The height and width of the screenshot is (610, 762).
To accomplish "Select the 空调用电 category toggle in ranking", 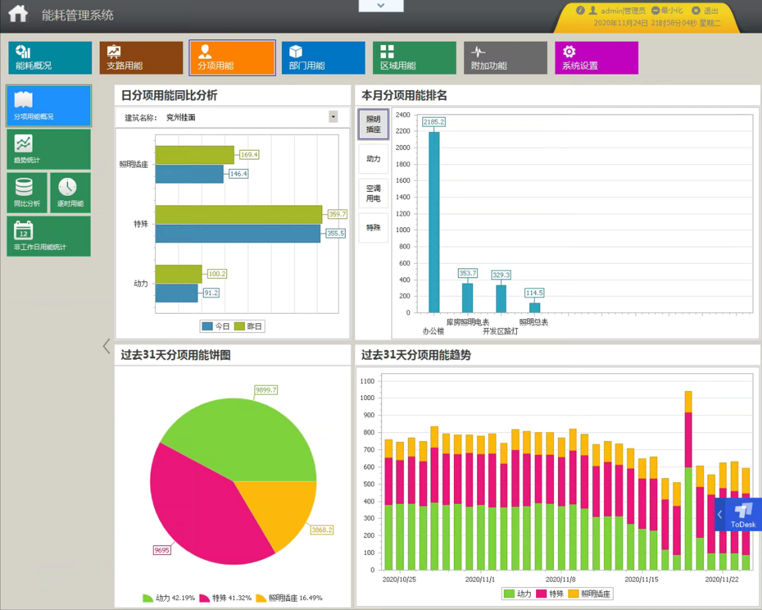I will tap(373, 193).
